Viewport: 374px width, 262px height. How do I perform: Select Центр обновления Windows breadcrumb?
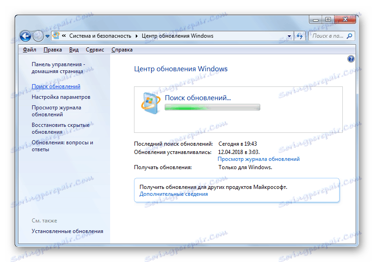tap(178, 36)
